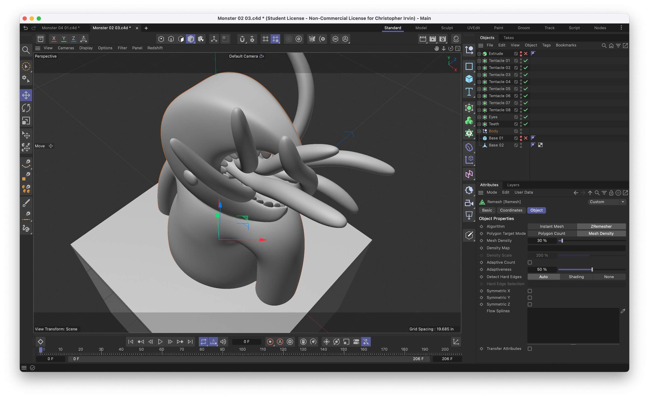Open the Takes tab

click(508, 38)
